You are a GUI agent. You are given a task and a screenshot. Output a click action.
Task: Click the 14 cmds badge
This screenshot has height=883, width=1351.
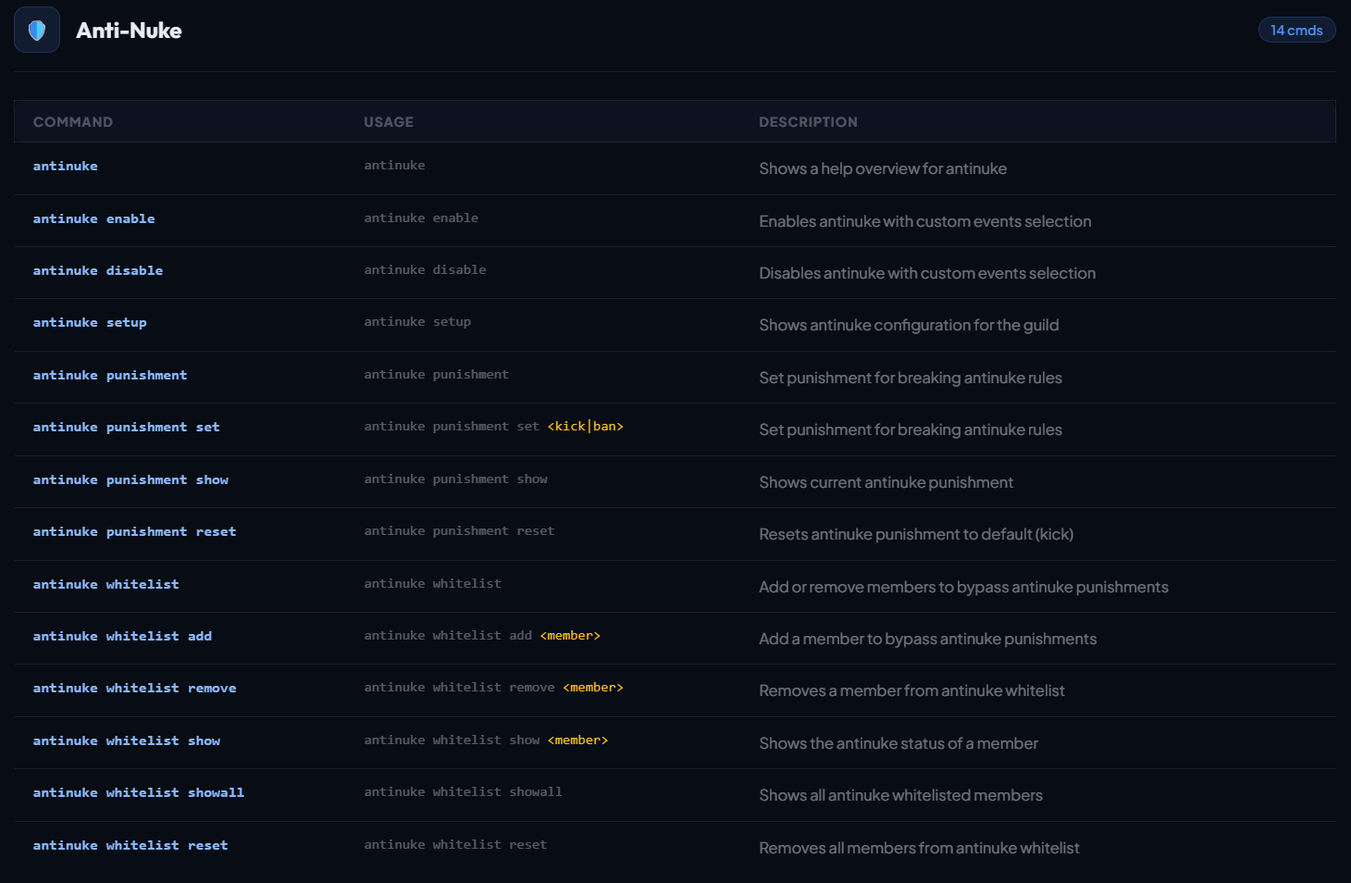pyautogui.click(x=1296, y=31)
